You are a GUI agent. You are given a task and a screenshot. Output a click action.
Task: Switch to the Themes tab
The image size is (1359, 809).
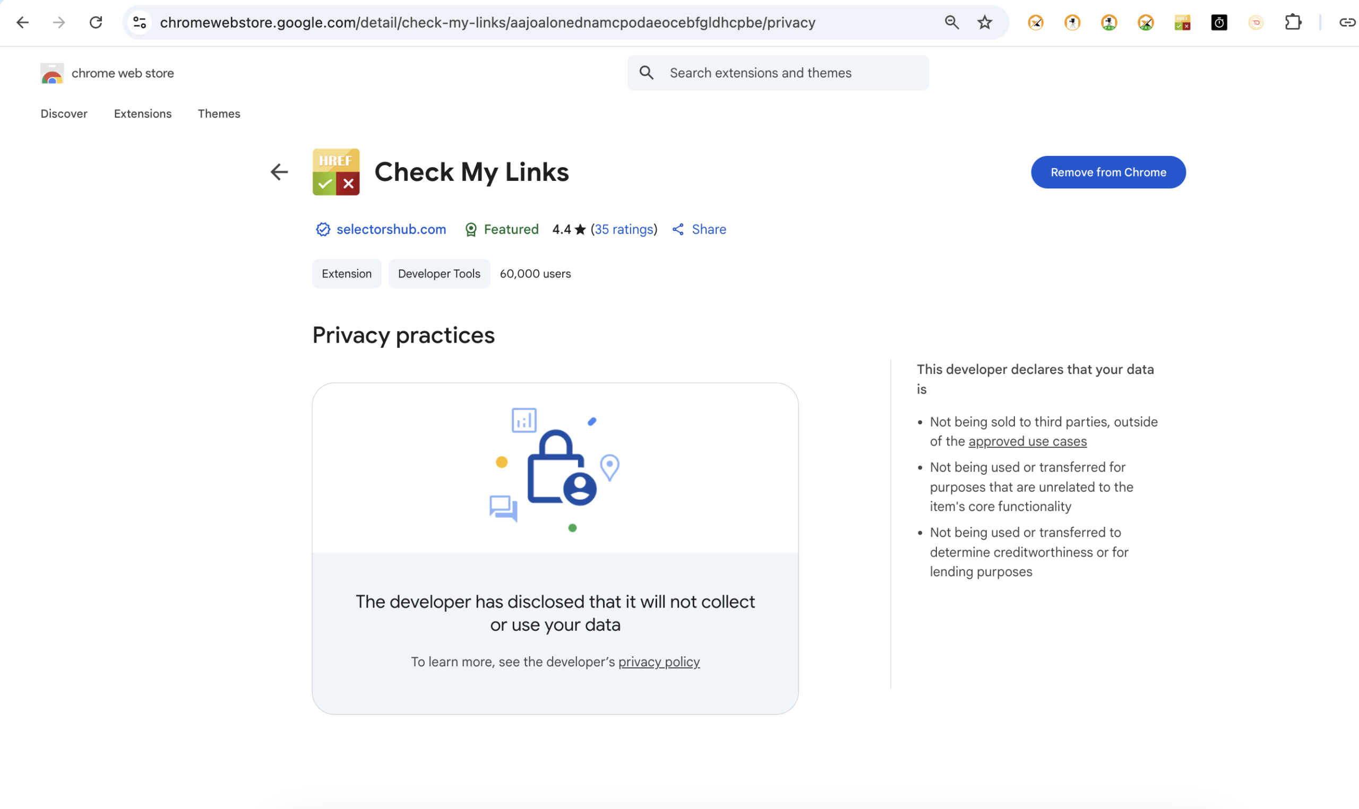pyautogui.click(x=219, y=114)
